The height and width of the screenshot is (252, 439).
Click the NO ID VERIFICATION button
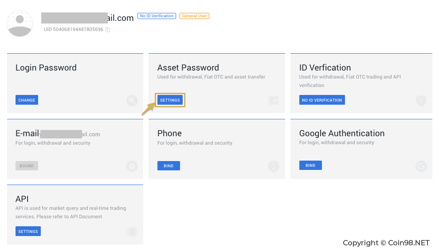[x=322, y=100]
